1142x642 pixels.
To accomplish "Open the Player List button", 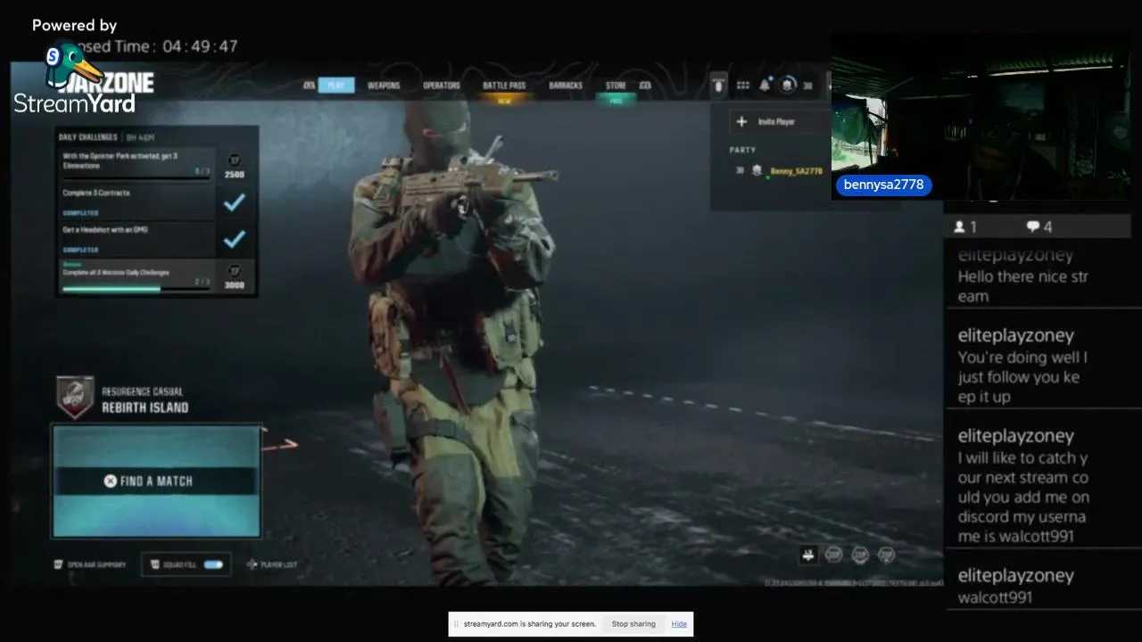I will (272, 564).
